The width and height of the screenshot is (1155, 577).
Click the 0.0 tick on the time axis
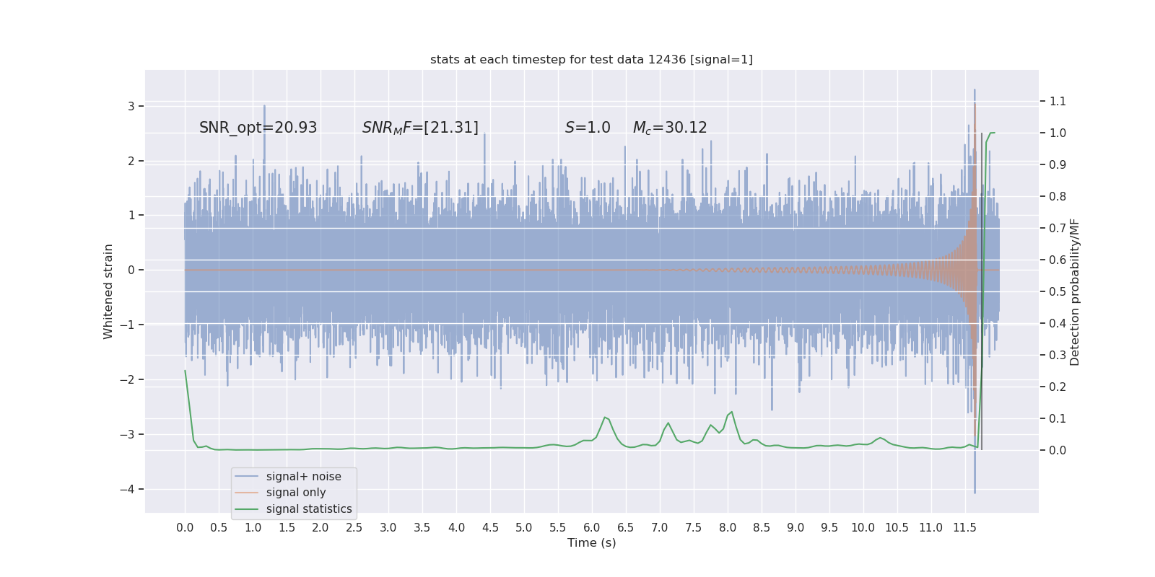coord(185,527)
